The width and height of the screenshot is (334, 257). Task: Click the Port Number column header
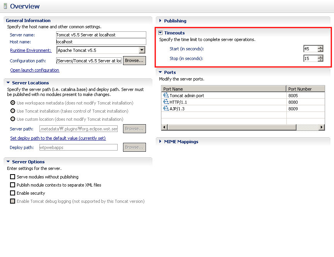(x=305, y=89)
